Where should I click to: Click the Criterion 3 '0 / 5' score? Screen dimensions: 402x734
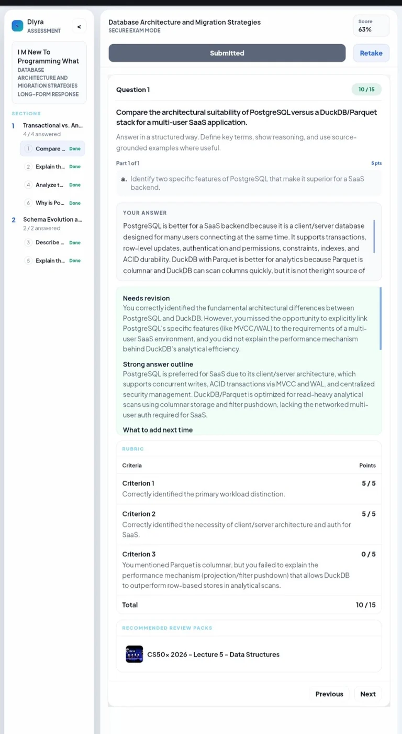click(x=368, y=554)
